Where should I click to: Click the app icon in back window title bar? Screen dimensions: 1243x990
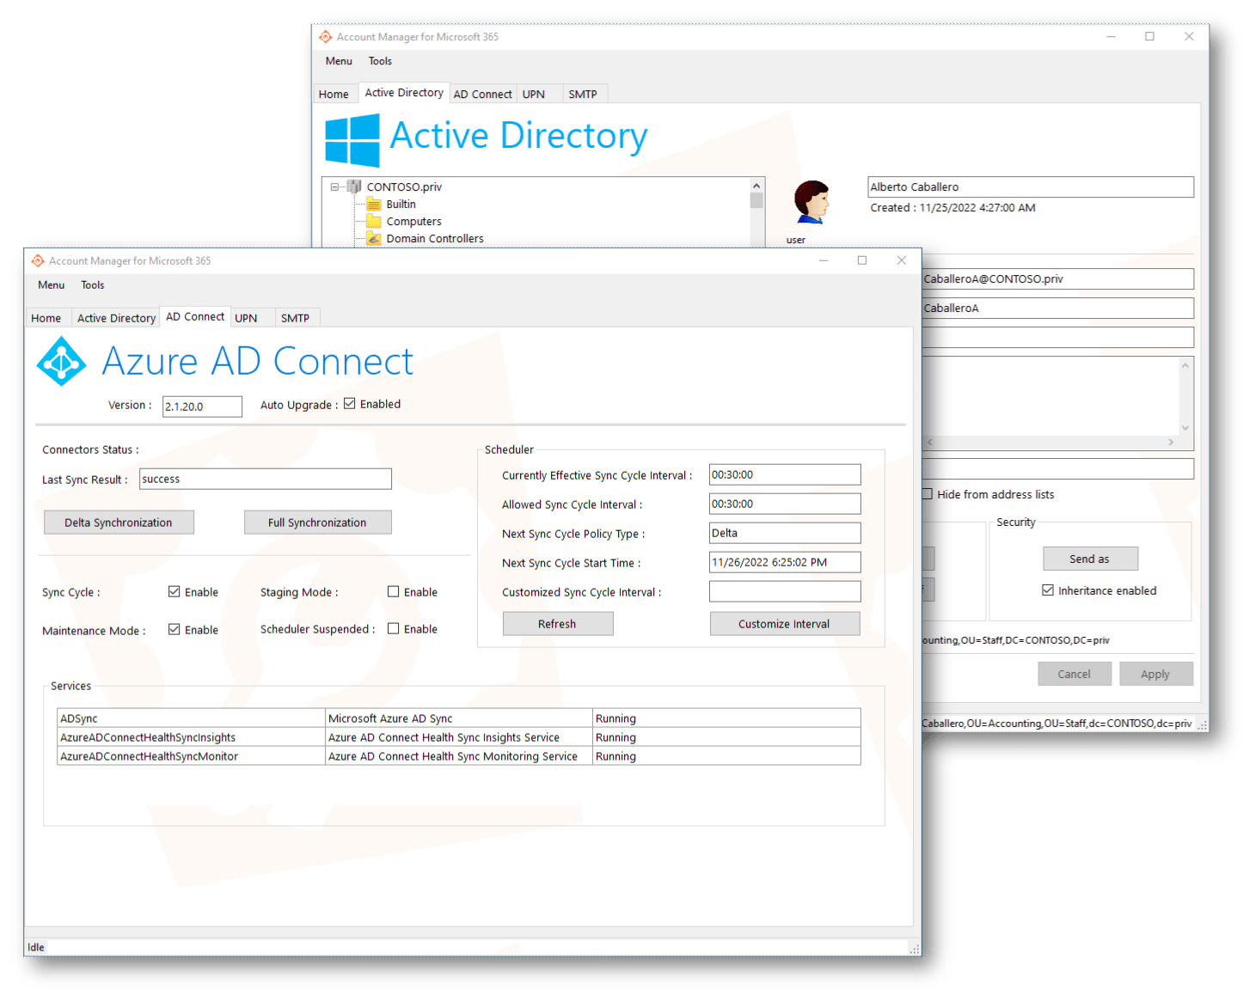(x=325, y=37)
